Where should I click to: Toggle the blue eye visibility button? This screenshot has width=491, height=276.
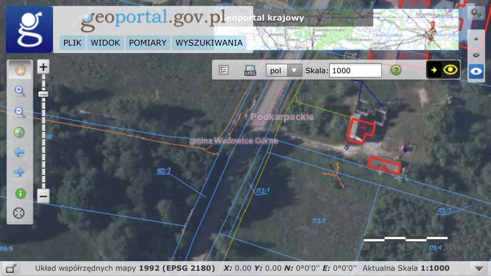click(x=476, y=71)
